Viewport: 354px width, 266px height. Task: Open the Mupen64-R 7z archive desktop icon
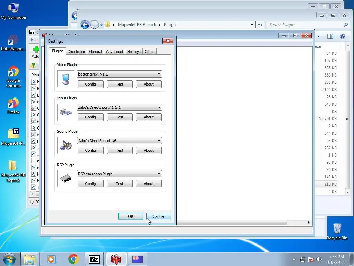tap(13, 137)
